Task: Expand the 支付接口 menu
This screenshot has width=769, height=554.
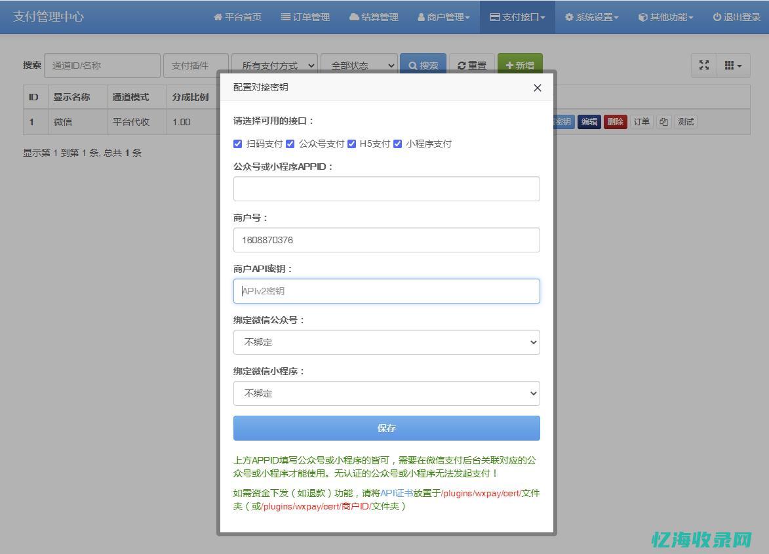Action: (517, 17)
